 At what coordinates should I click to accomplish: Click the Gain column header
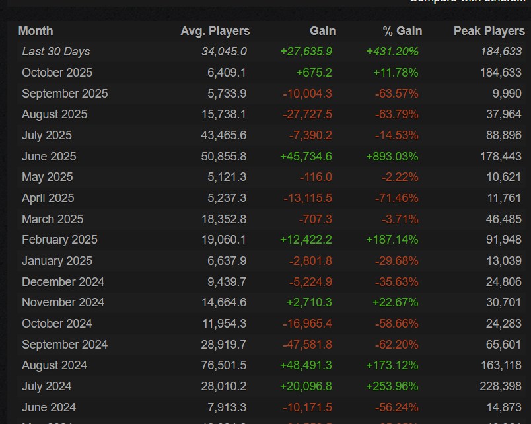pyautogui.click(x=322, y=31)
